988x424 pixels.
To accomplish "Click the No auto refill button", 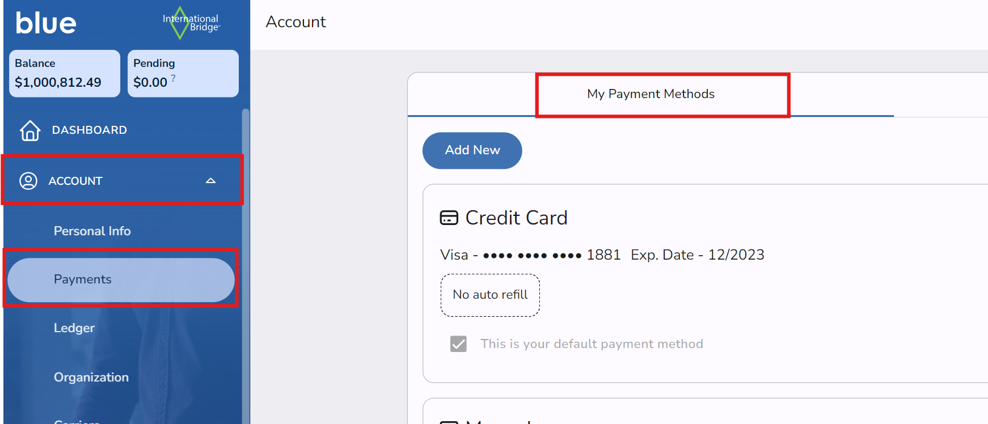I will 490,295.
